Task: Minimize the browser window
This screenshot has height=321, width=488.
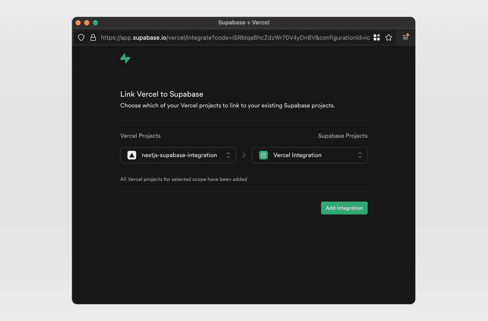Action: [87, 23]
